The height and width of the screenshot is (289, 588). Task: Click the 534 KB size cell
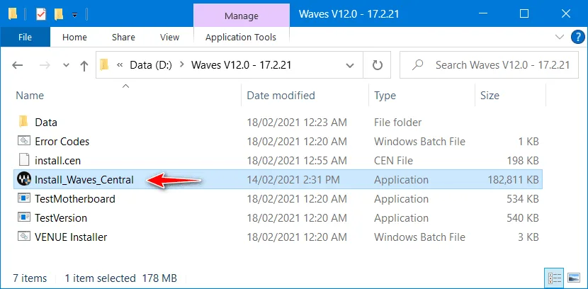pos(523,198)
